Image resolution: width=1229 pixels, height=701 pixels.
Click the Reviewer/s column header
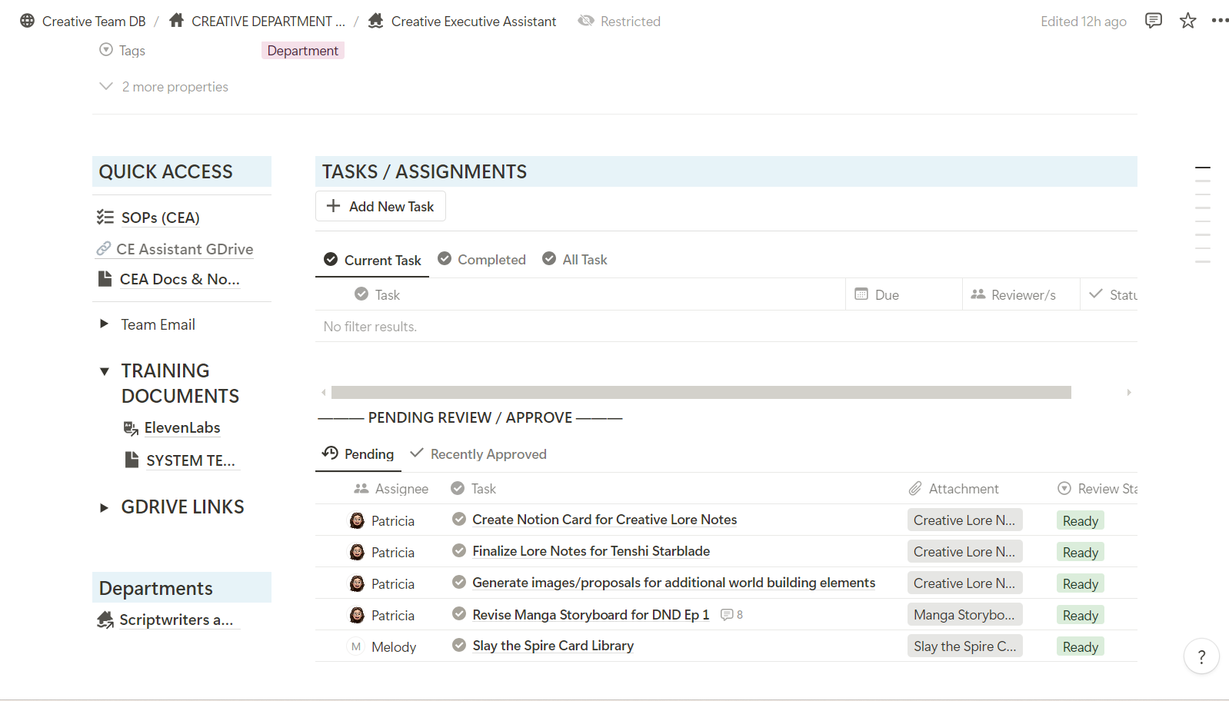(1021, 294)
